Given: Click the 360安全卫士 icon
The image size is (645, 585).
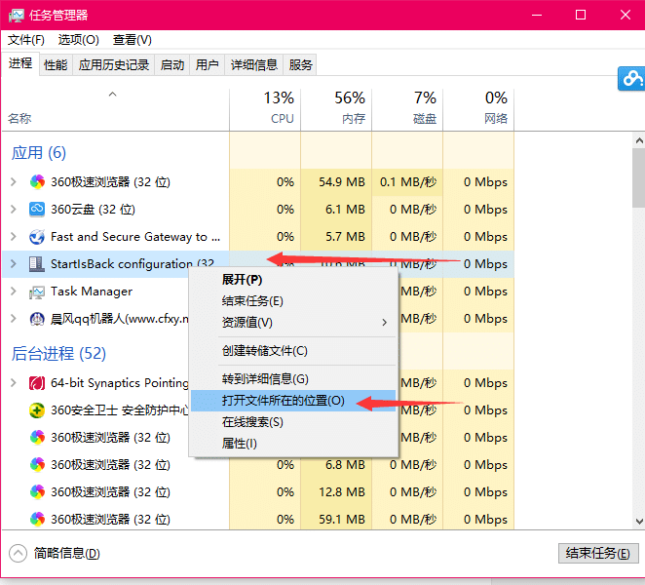Looking at the screenshot, I should pyautogui.click(x=37, y=410).
